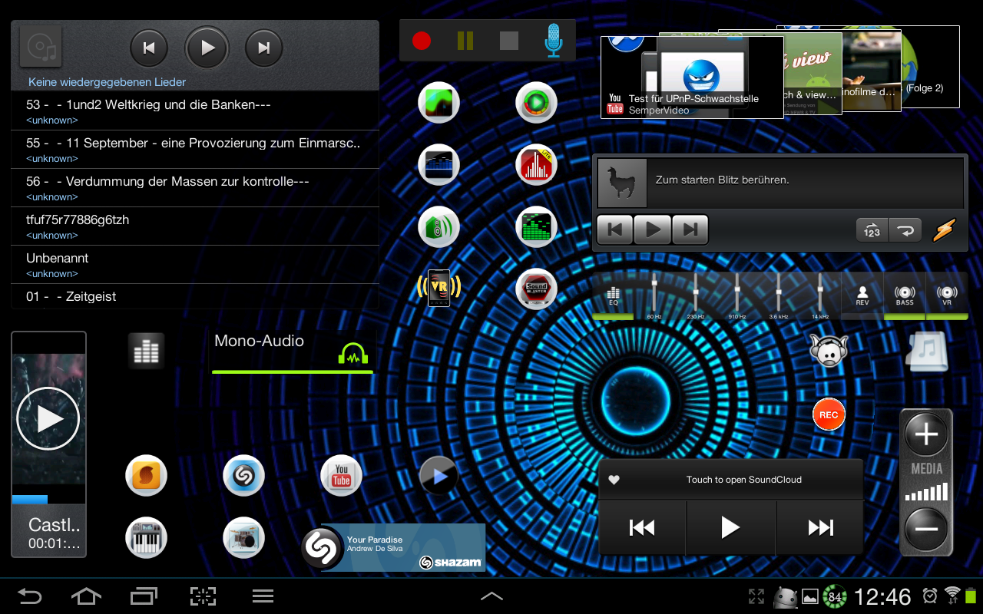Open the green level meter app icon
The image size is (983, 614).
coord(535,226)
